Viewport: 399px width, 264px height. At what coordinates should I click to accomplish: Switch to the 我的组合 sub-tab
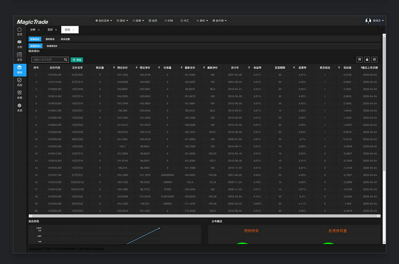click(x=50, y=39)
